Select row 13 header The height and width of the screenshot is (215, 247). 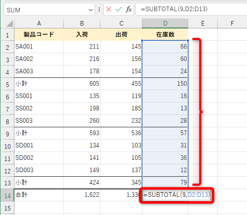coord(7,183)
